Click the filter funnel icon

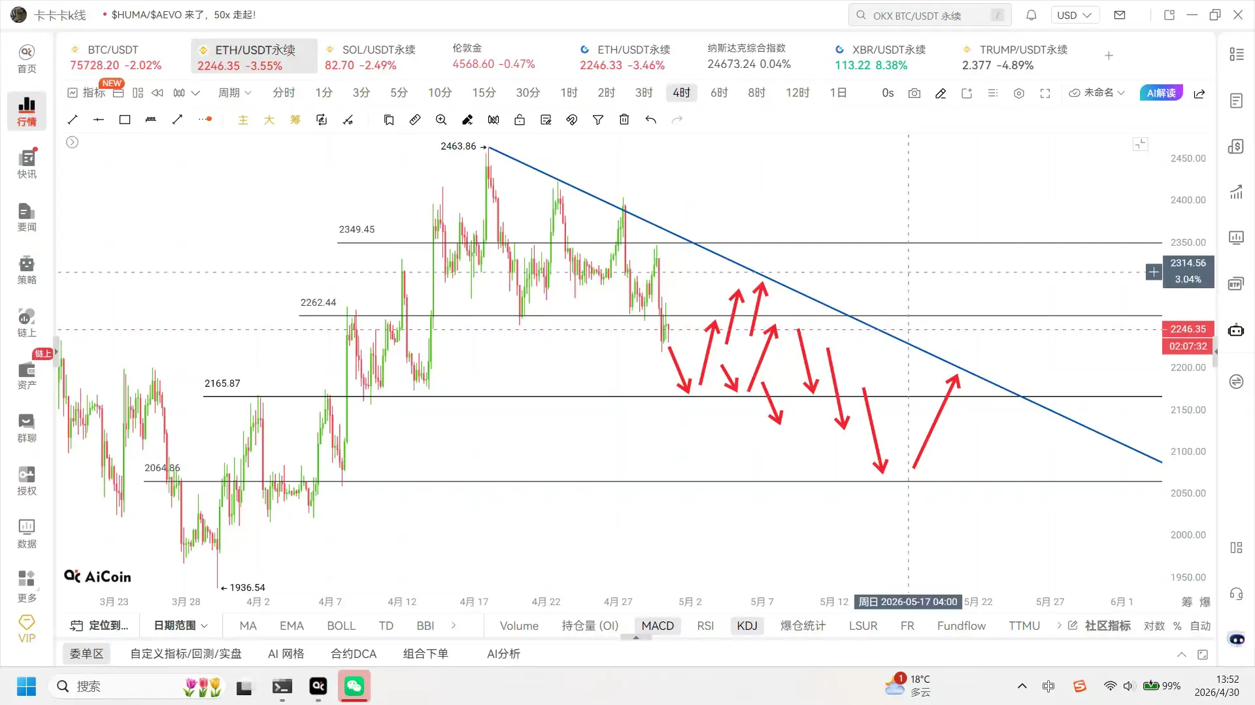tap(598, 120)
